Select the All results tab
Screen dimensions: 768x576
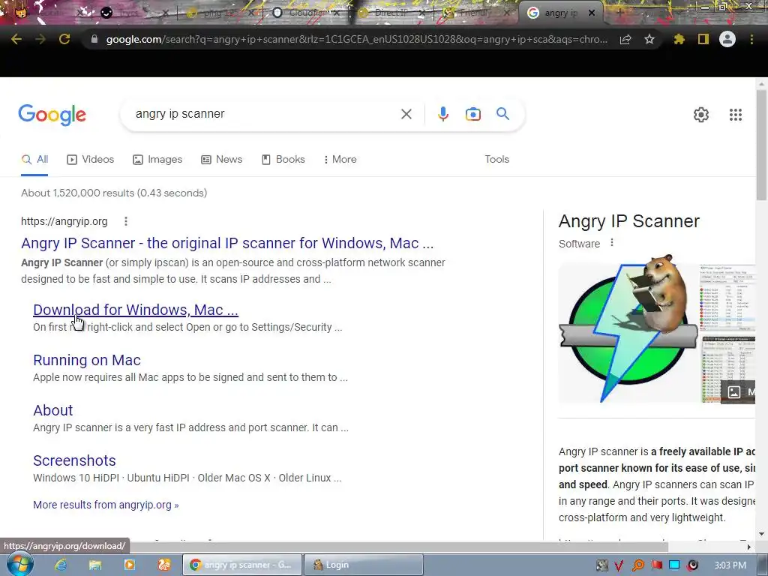coord(34,159)
